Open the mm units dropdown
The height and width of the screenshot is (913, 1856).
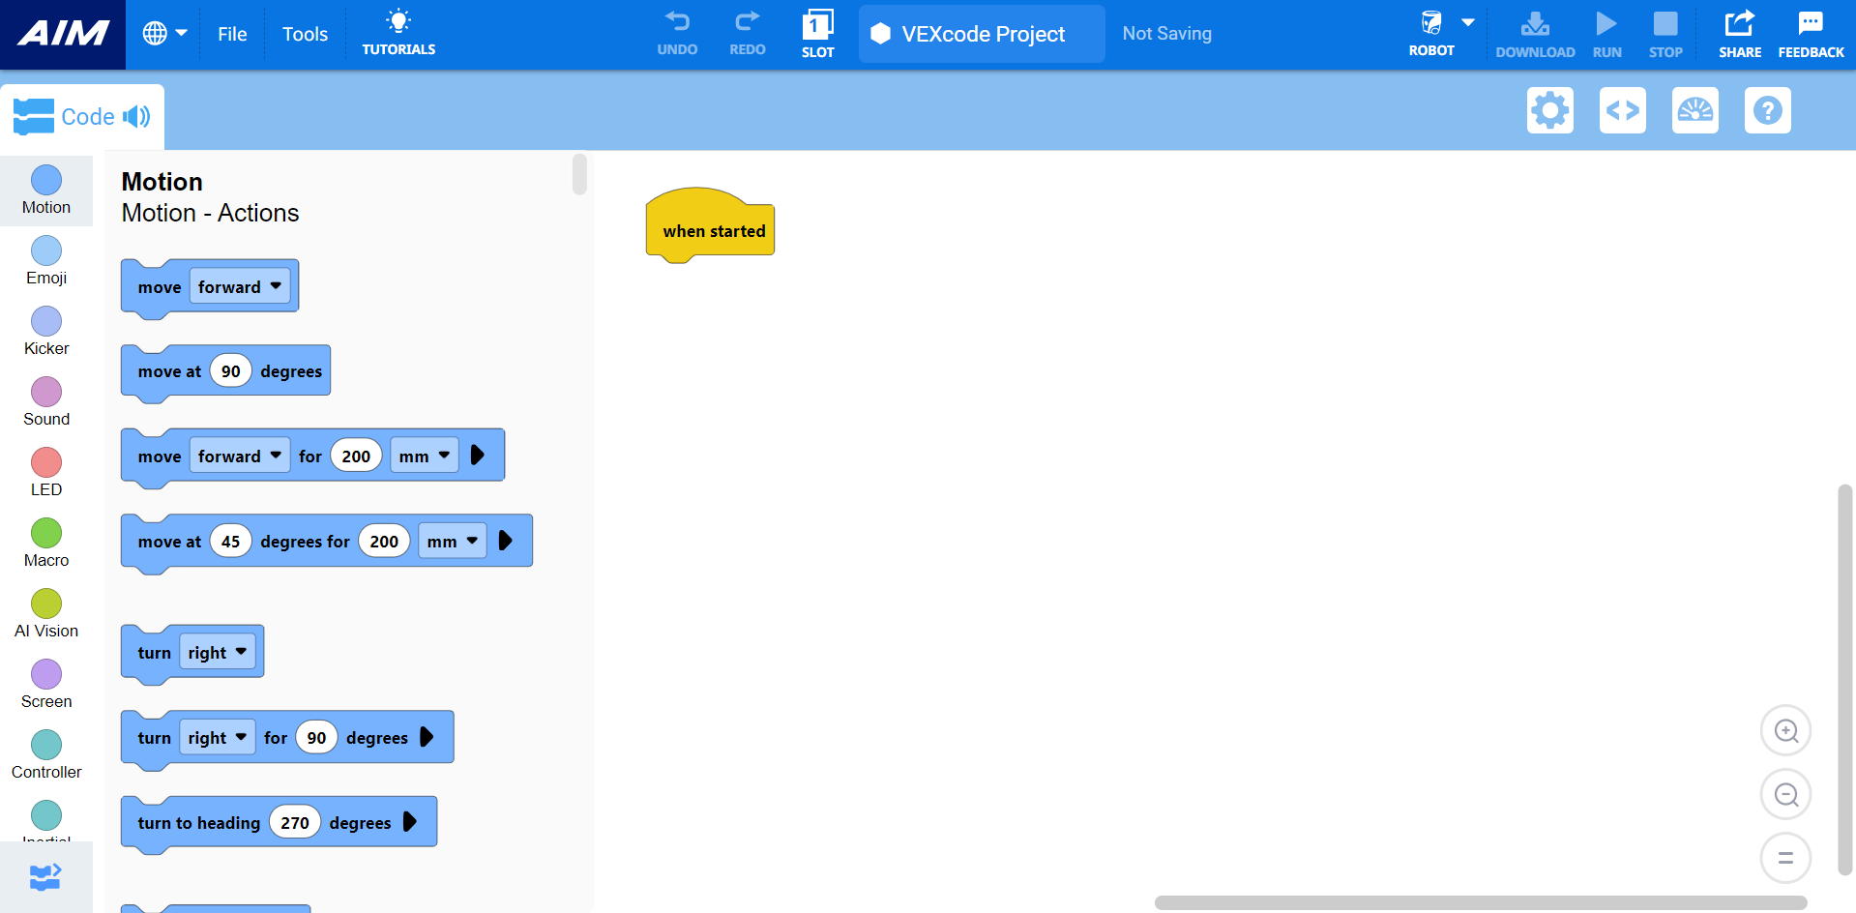(424, 455)
